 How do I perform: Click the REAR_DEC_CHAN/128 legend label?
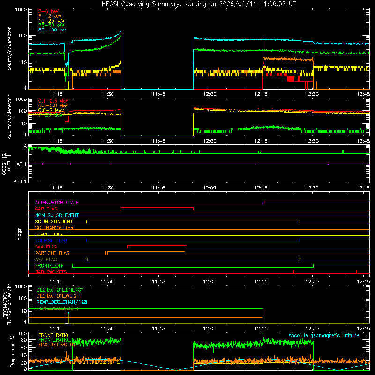pyautogui.click(x=62, y=302)
